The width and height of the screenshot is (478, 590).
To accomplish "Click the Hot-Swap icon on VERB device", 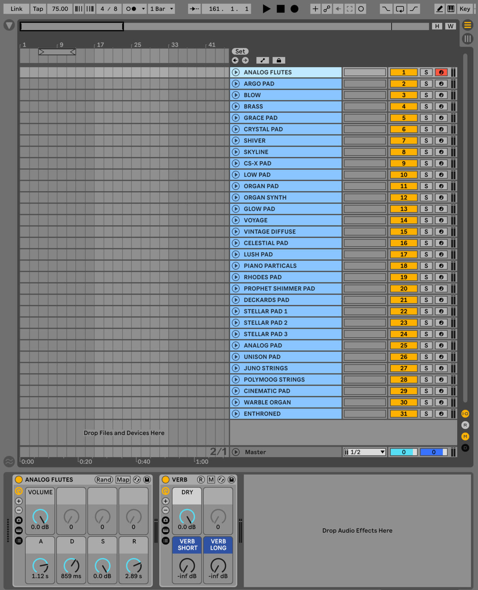I will (221, 479).
